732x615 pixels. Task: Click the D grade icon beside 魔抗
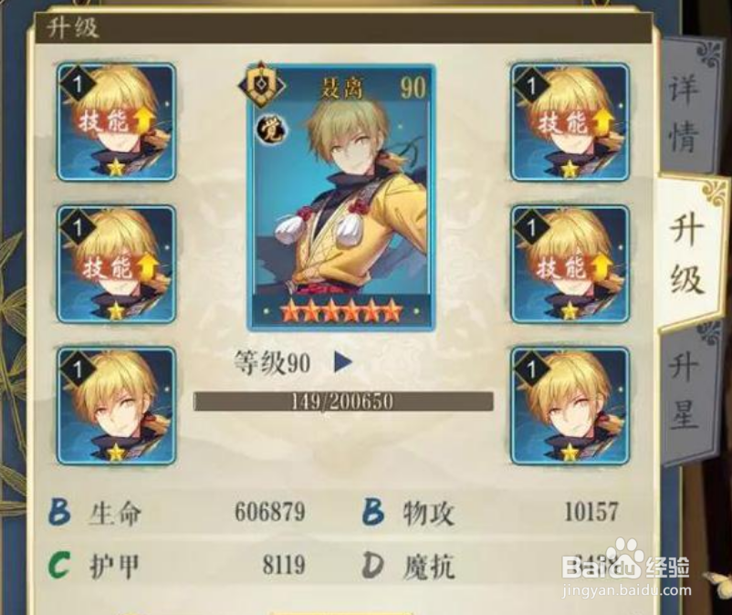coord(373,565)
